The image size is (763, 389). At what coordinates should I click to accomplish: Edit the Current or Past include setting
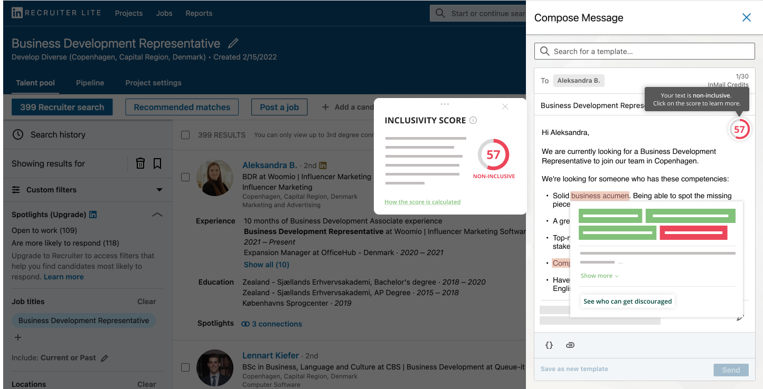point(105,358)
